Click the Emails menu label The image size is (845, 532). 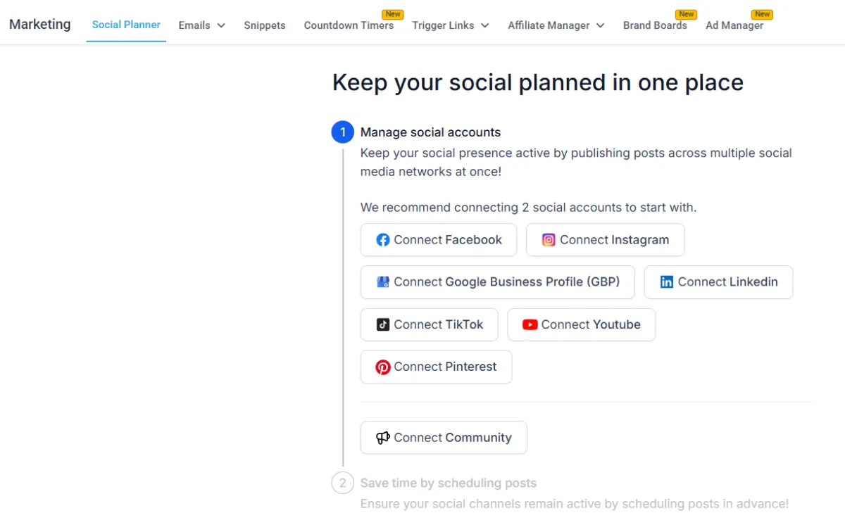coord(194,25)
